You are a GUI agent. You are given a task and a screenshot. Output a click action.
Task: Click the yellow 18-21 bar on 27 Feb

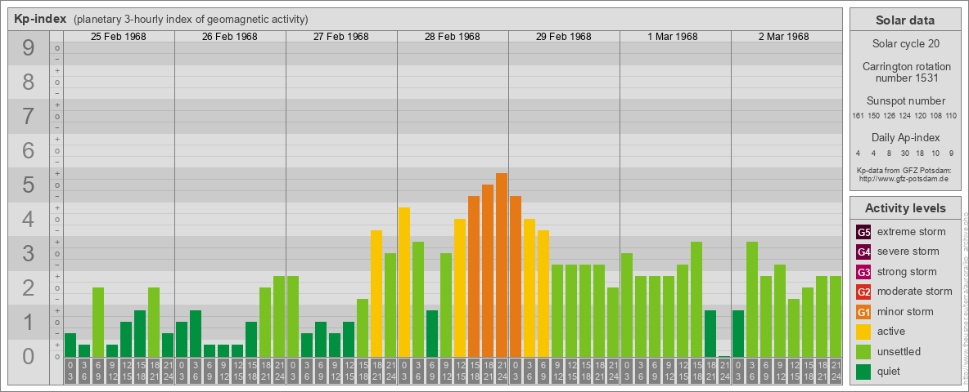pos(376,293)
